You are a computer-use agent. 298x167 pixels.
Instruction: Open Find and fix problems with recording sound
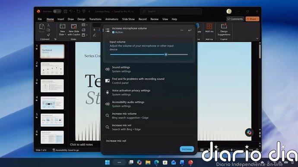(149, 80)
